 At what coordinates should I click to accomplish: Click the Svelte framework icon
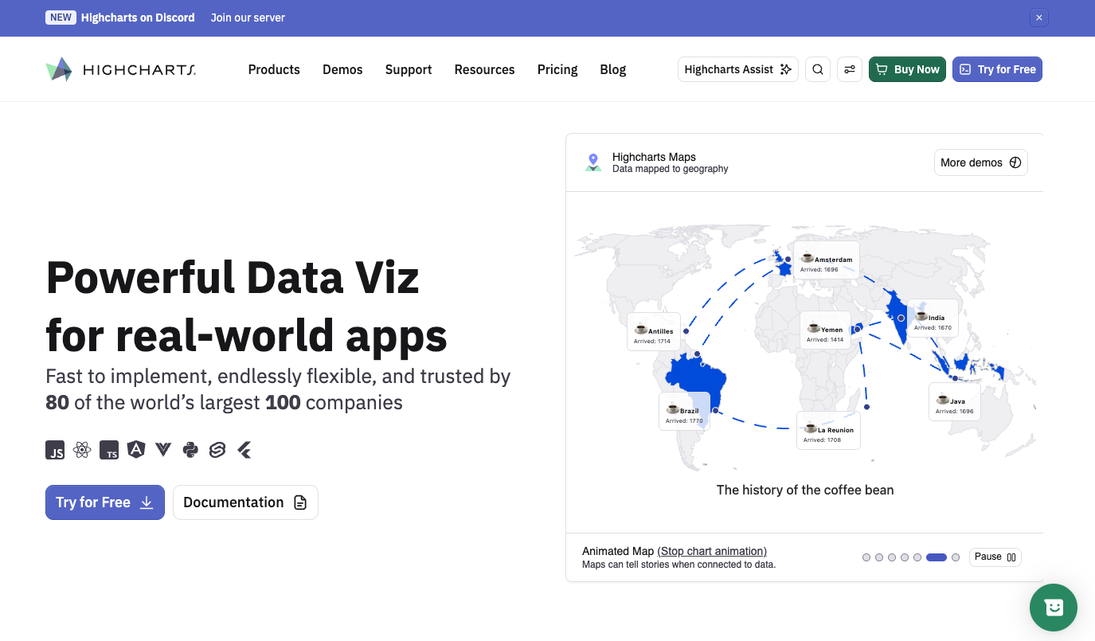point(217,450)
